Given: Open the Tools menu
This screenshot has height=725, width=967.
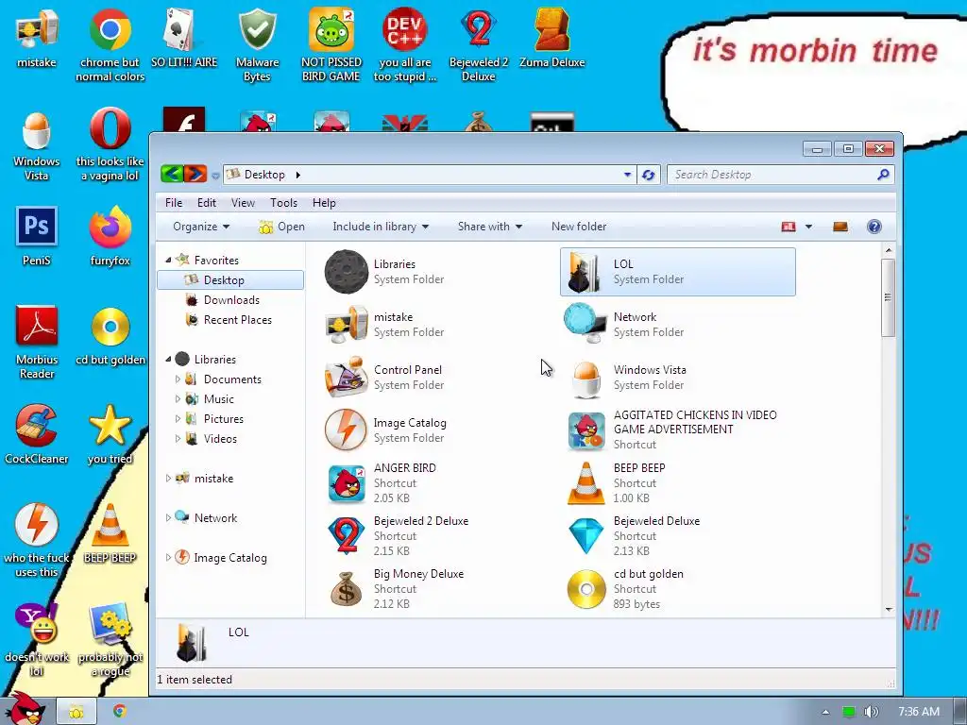Looking at the screenshot, I should coord(283,203).
